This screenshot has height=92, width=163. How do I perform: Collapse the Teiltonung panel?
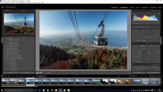tap(159, 64)
